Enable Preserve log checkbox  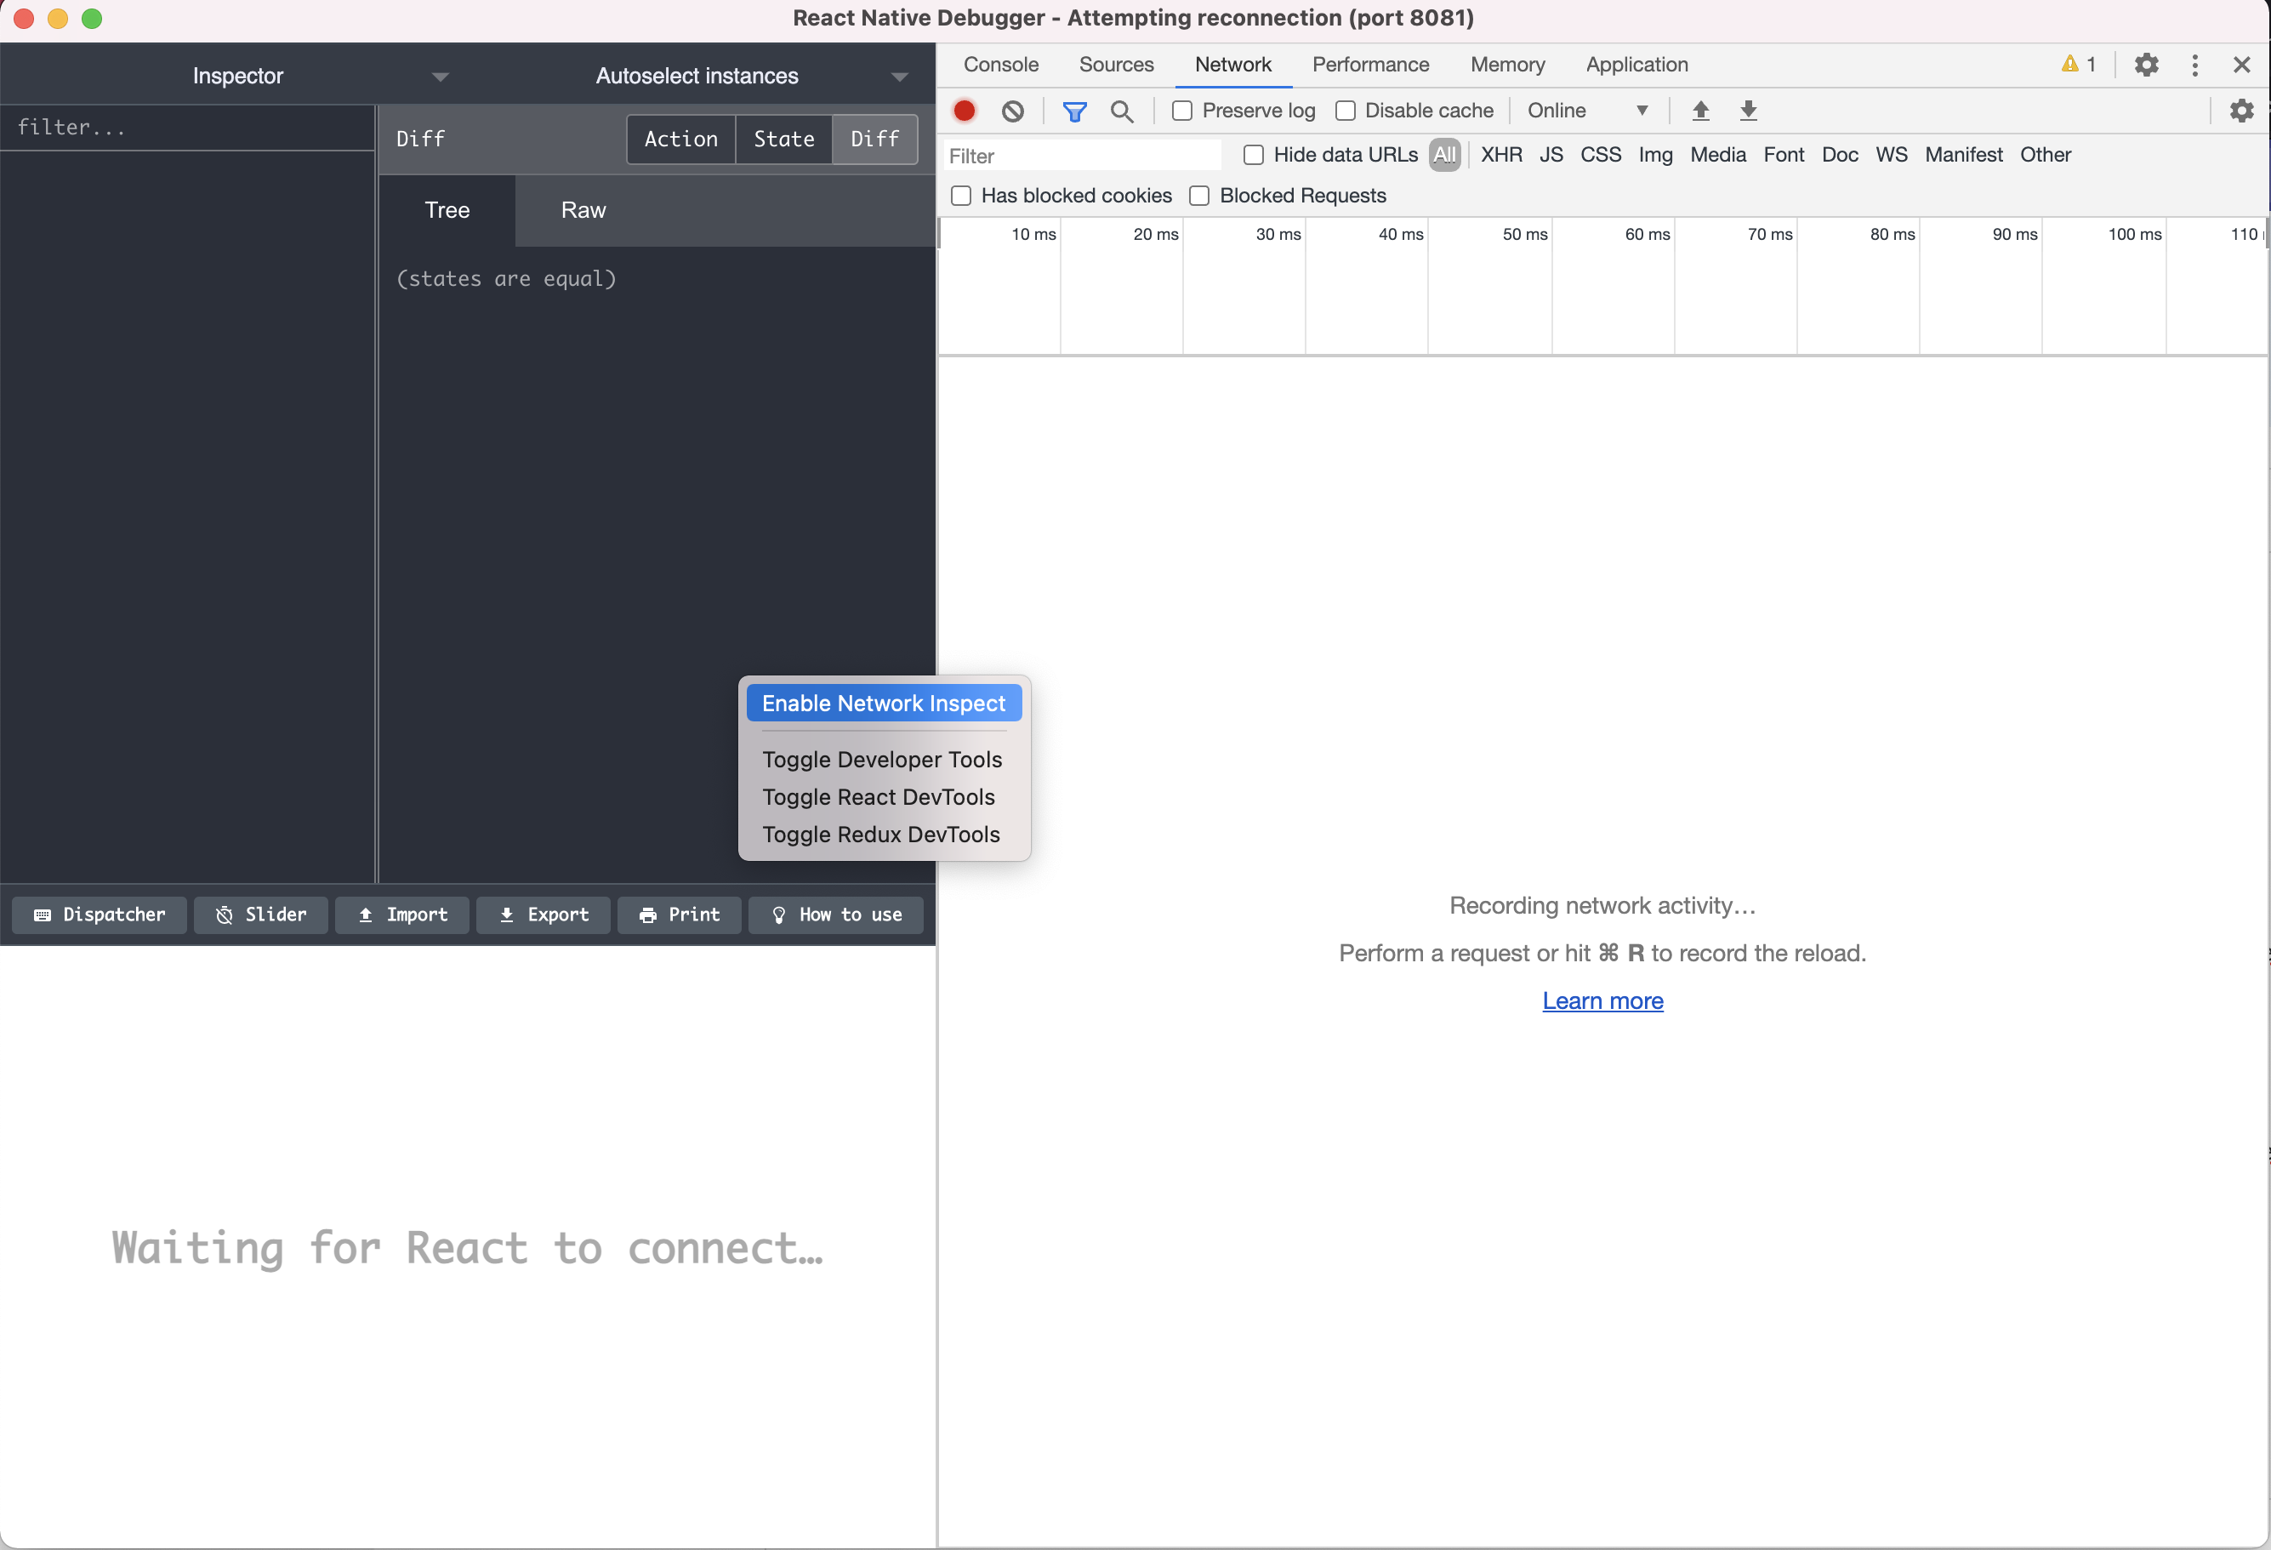(x=1181, y=111)
